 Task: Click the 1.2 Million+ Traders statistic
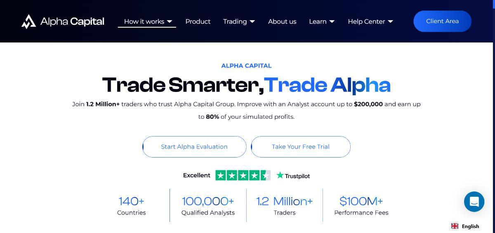285,206
